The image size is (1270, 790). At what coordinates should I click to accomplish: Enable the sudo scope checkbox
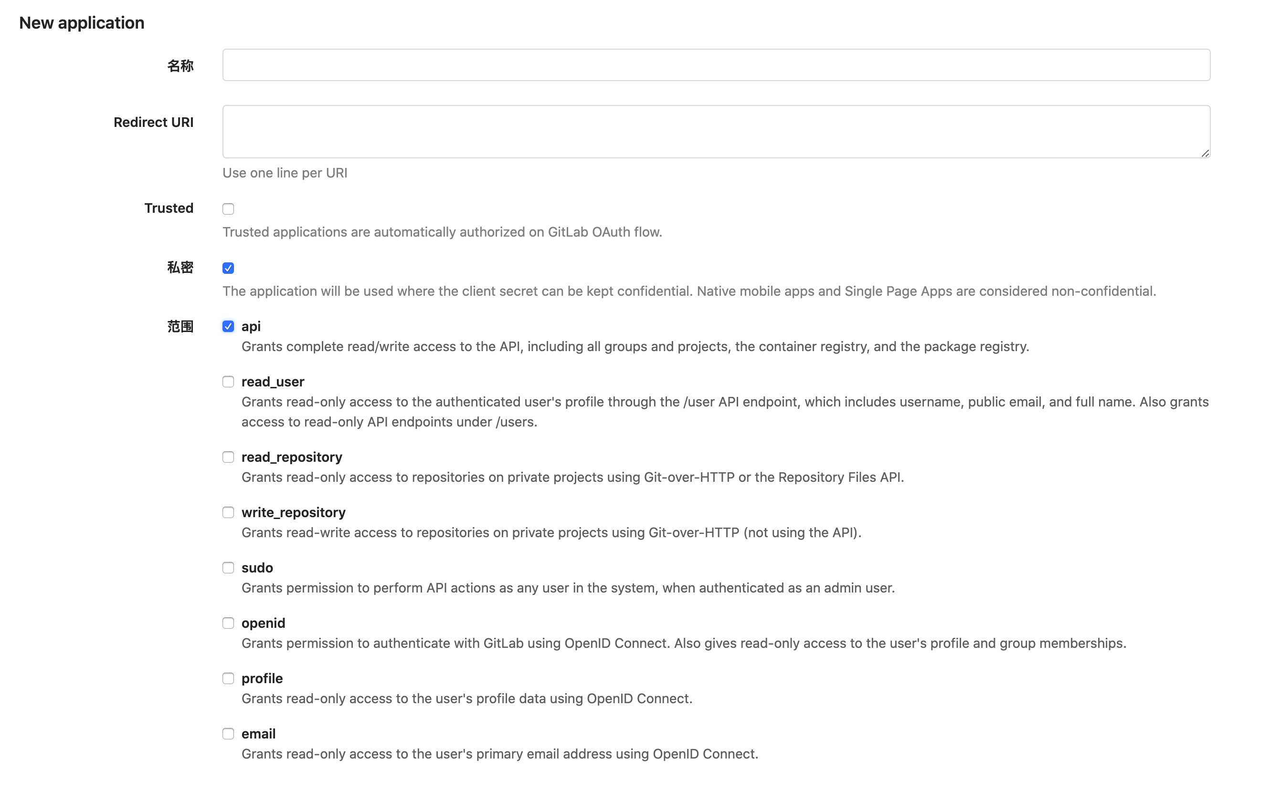(228, 568)
